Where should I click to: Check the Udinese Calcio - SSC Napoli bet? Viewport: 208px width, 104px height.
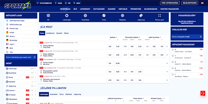click(173, 49)
